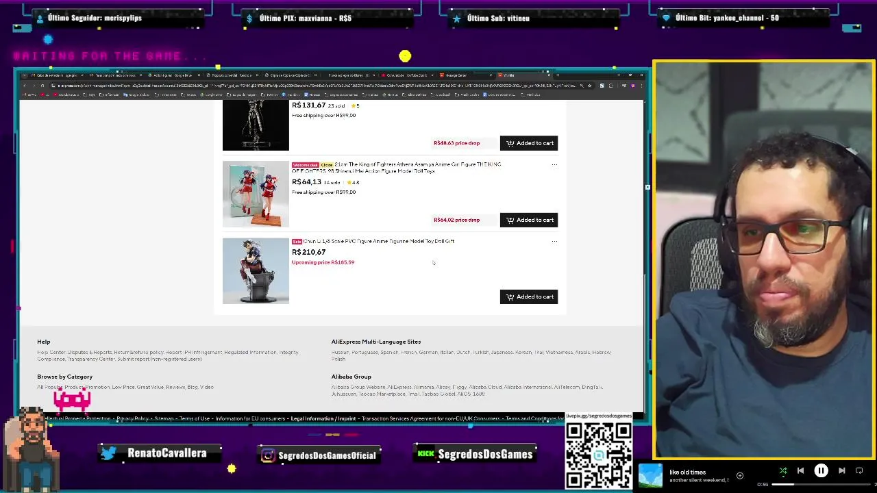This screenshot has height=493, width=877.
Task: Open more options for Athena Asamiya item
Action: tap(554, 164)
